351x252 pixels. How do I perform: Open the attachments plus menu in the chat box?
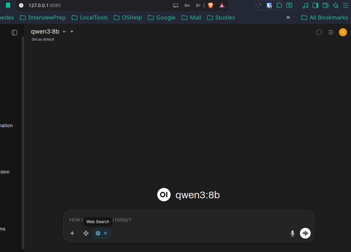click(x=72, y=233)
